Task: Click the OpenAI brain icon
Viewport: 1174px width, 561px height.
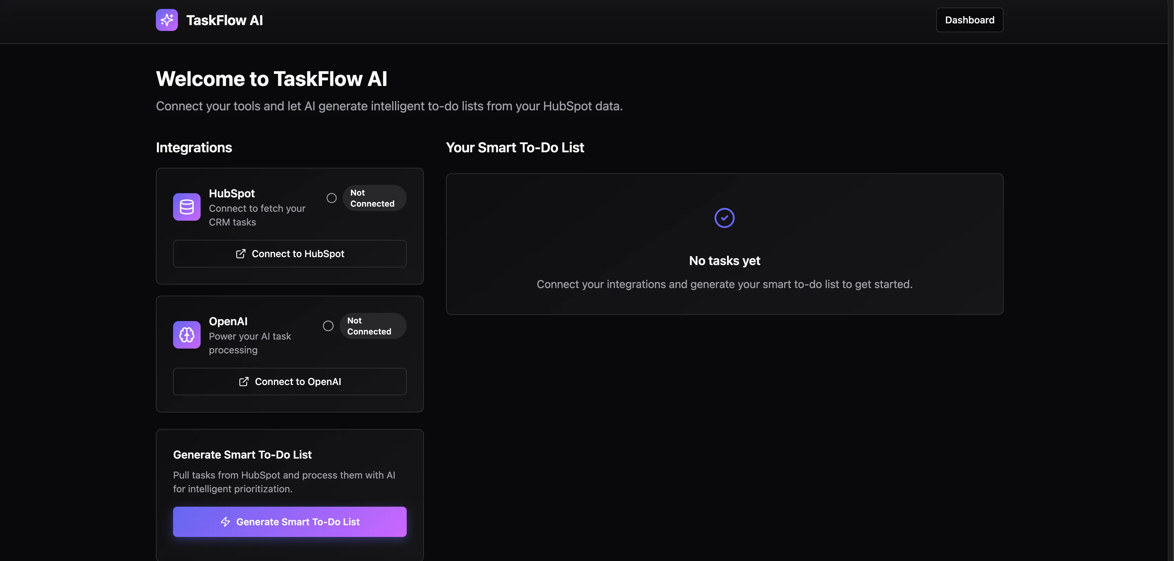Action: 187,335
